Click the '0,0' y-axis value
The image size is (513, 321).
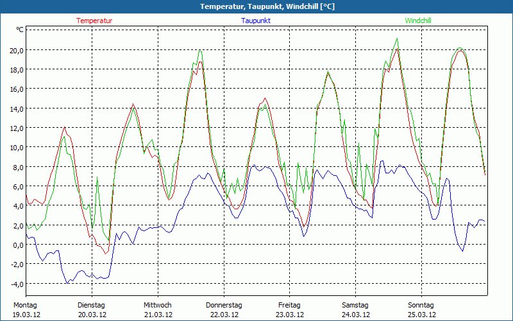coord(18,245)
